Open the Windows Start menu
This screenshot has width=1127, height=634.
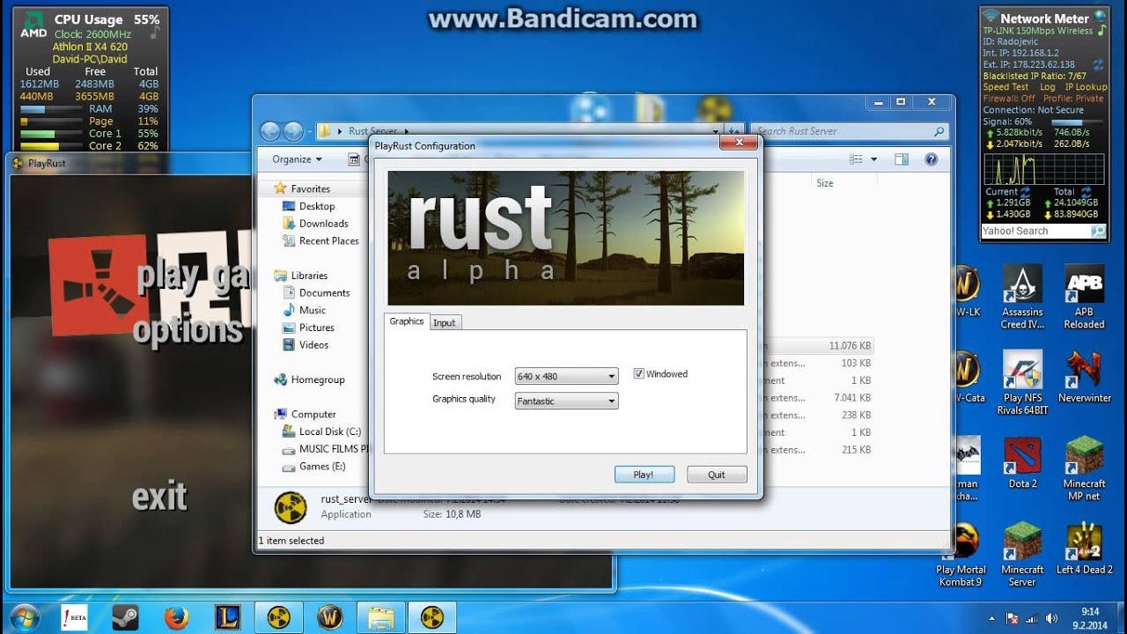[24, 617]
